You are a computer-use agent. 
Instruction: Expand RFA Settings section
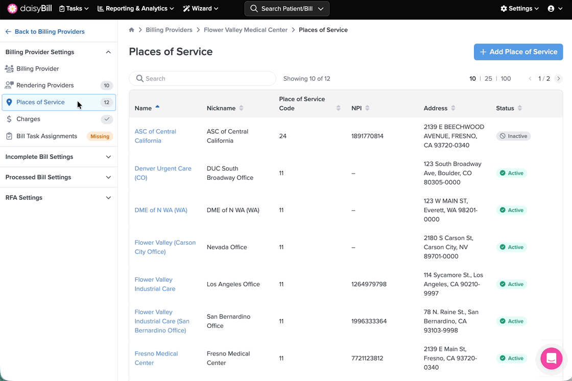coord(58,198)
